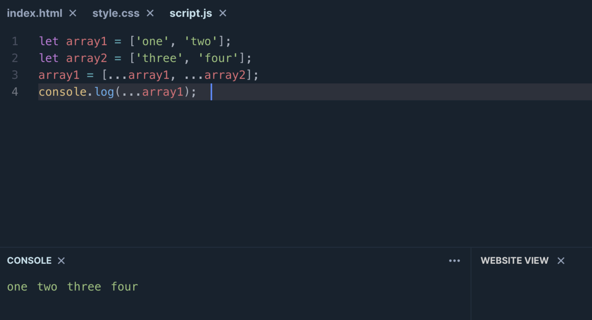This screenshot has width=592, height=320.
Task: Close the script.js tab
Action: click(x=222, y=13)
